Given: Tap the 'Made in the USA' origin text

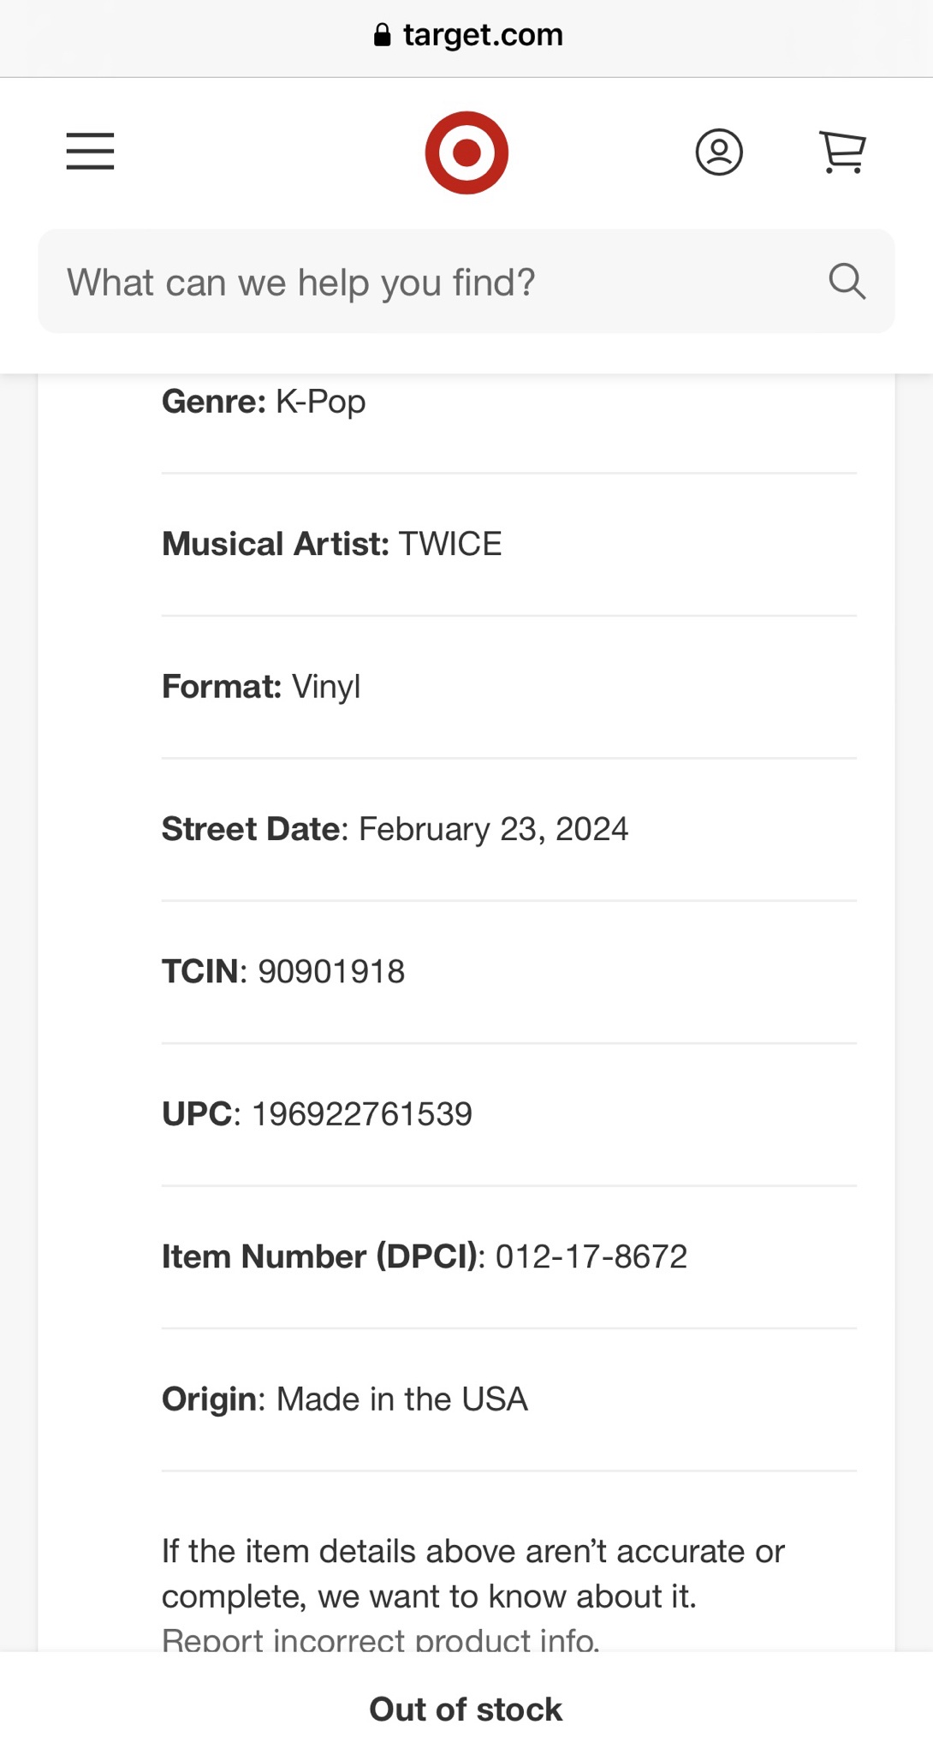Looking at the screenshot, I should tap(401, 1399).
